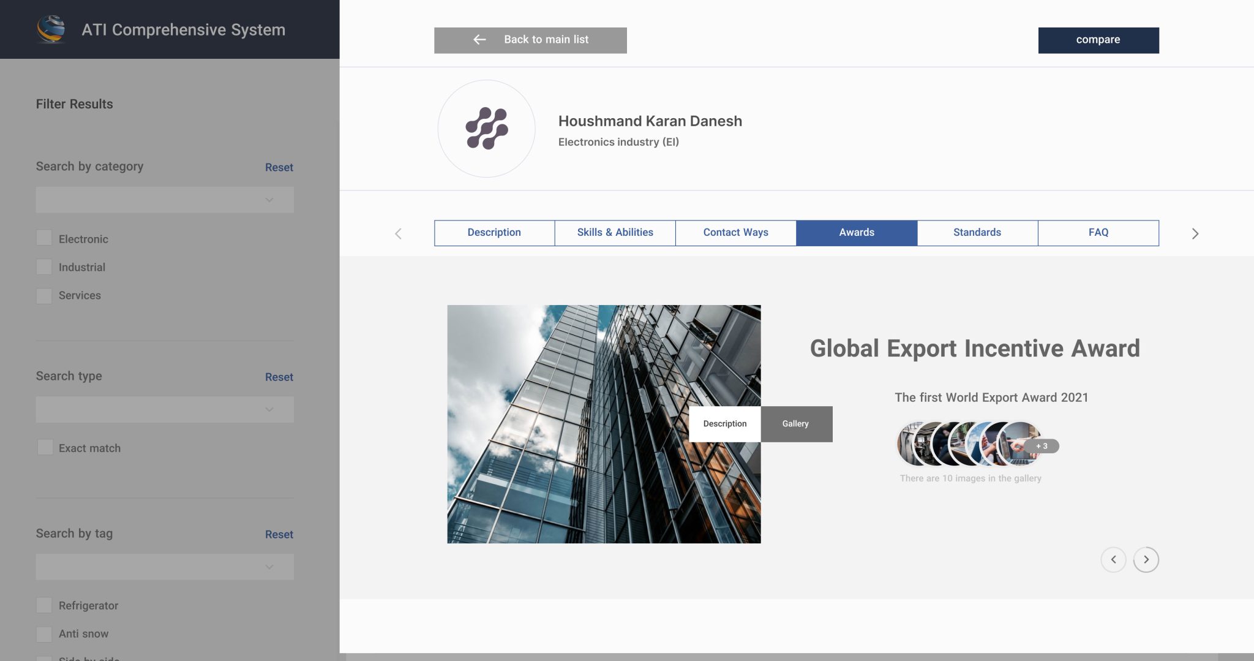The image size is (1254, 661).
Task: Click the back arrow icon in header
Action: click(x=479, y=40)
